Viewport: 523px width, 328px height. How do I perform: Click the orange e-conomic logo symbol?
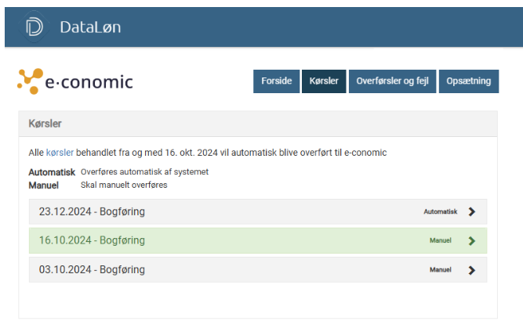click(30, 81)
